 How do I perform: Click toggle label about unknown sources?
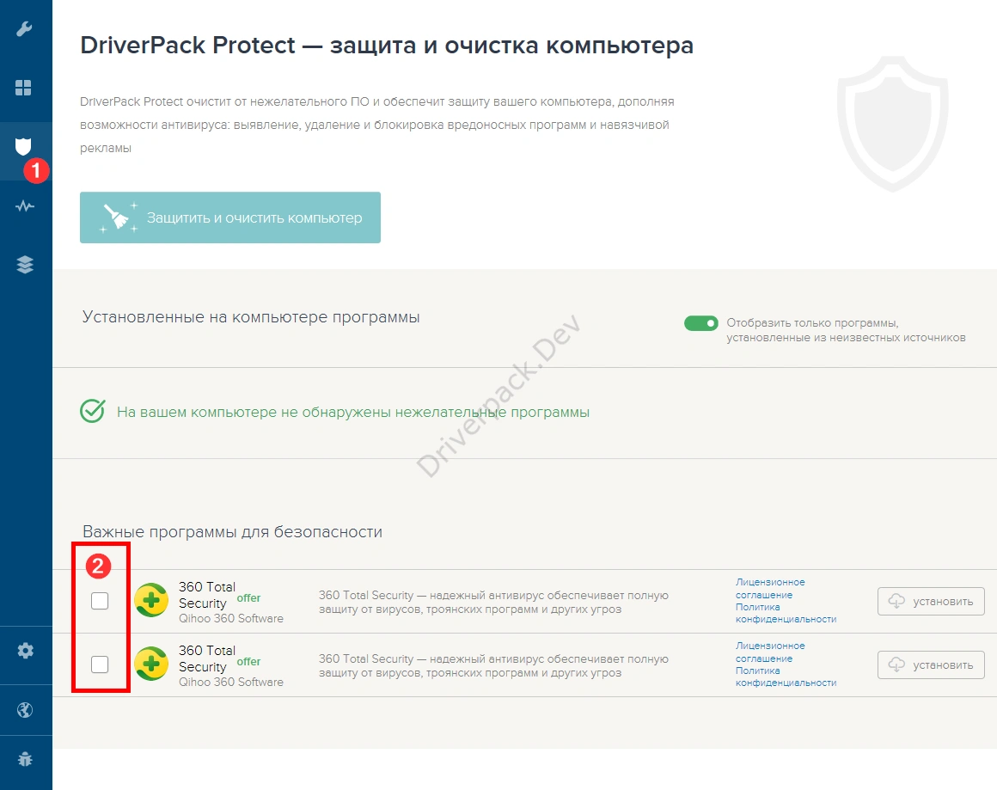click(846, 330)
